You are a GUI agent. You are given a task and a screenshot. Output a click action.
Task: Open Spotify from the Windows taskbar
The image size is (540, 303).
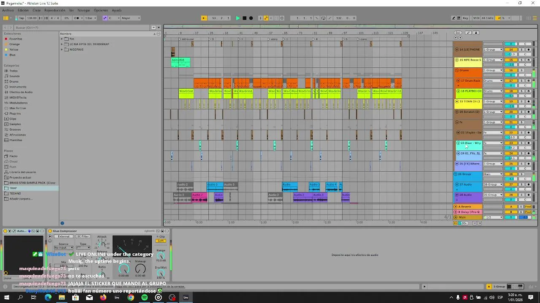(144, 298)
